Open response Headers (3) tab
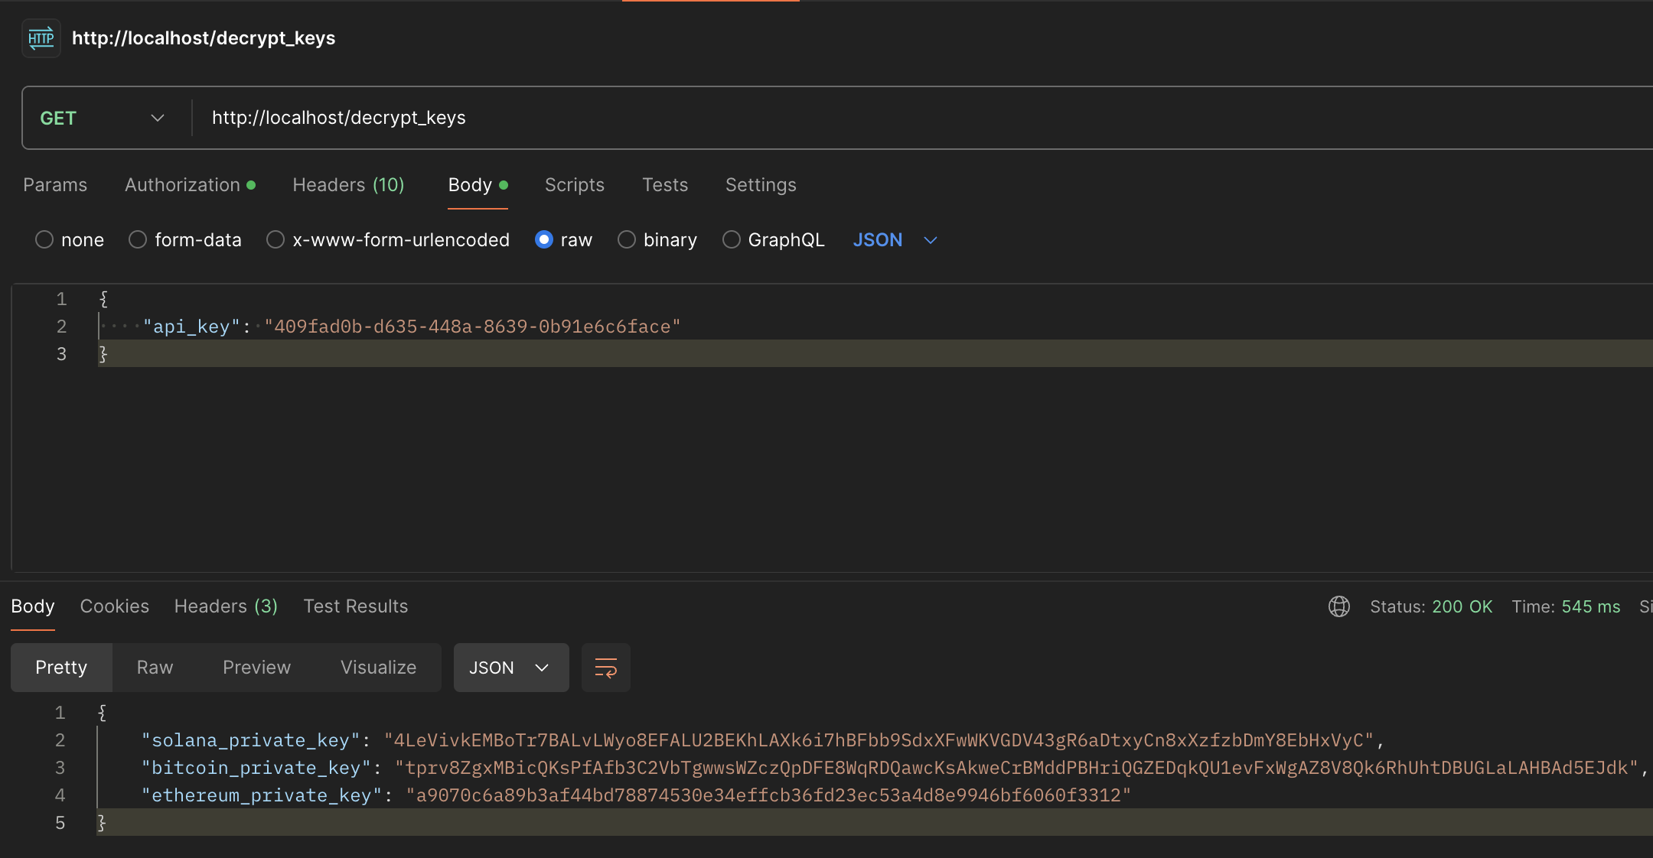1653x858 pixels. [x=226, y=606]
